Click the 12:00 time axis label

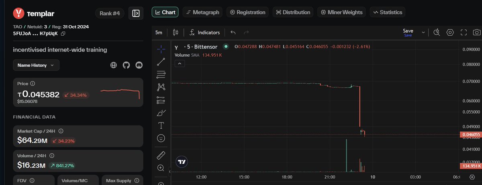coord(201,177)
